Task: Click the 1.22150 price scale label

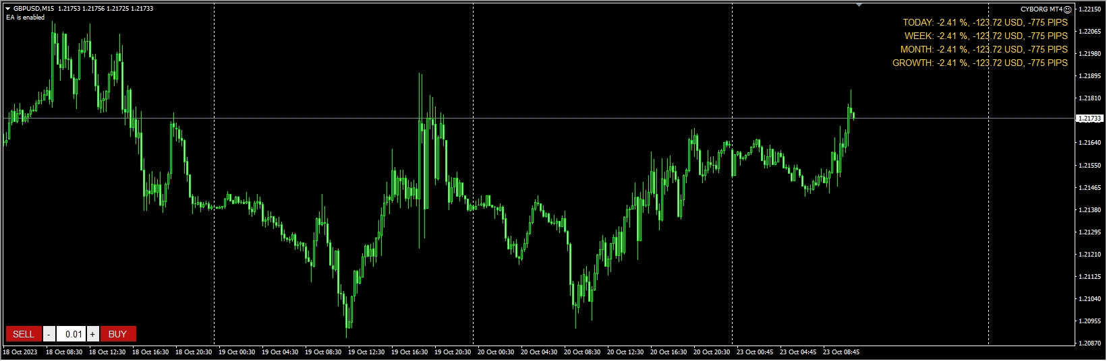Action: pos(1090,9)
